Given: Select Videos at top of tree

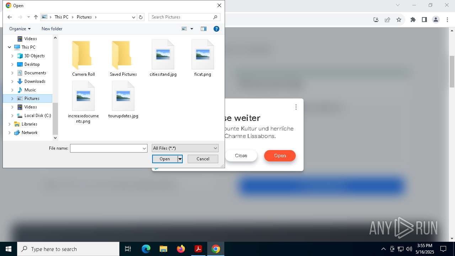Looking at the screenshot, I should tap(31, 39).
